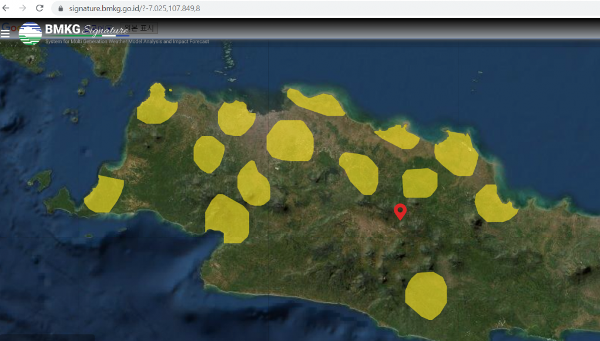The height and width of the screenshot is (341, 600).
Task: Select yellow area at the northwestern coastal tip
Action: 157,106
